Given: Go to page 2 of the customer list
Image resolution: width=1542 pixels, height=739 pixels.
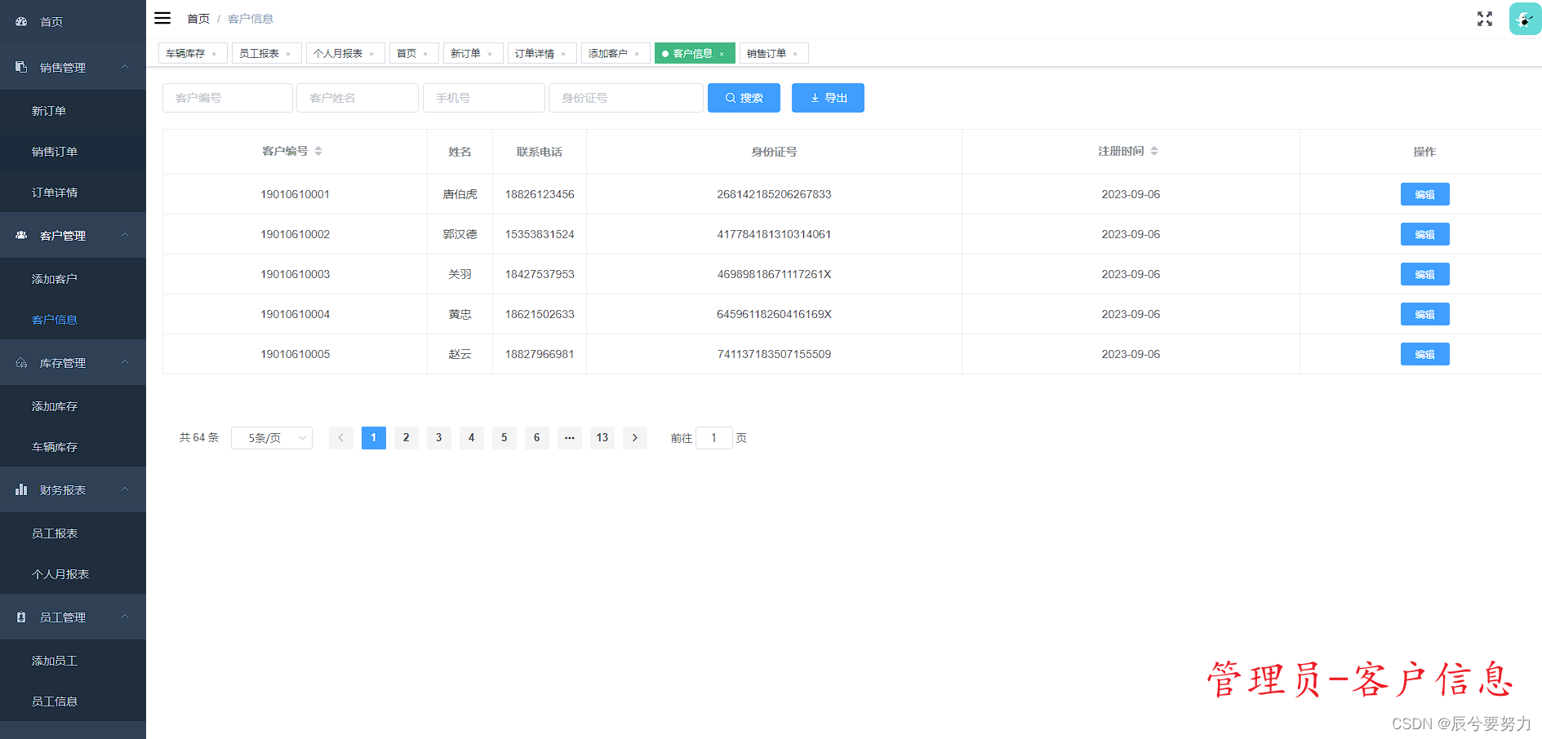Looking at the screenshot, I should [x=406, y=438].
